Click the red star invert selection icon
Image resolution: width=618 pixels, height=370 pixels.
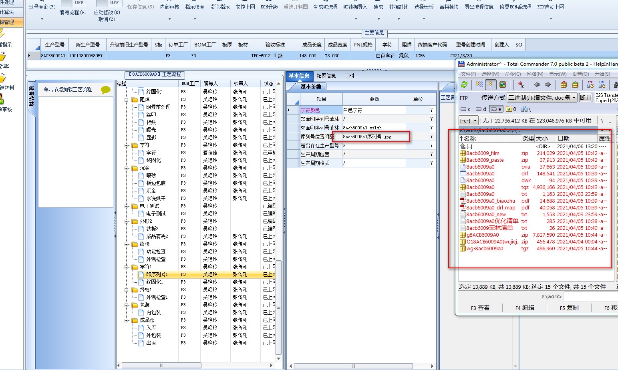pyautogui.click(x=521, y=84)
